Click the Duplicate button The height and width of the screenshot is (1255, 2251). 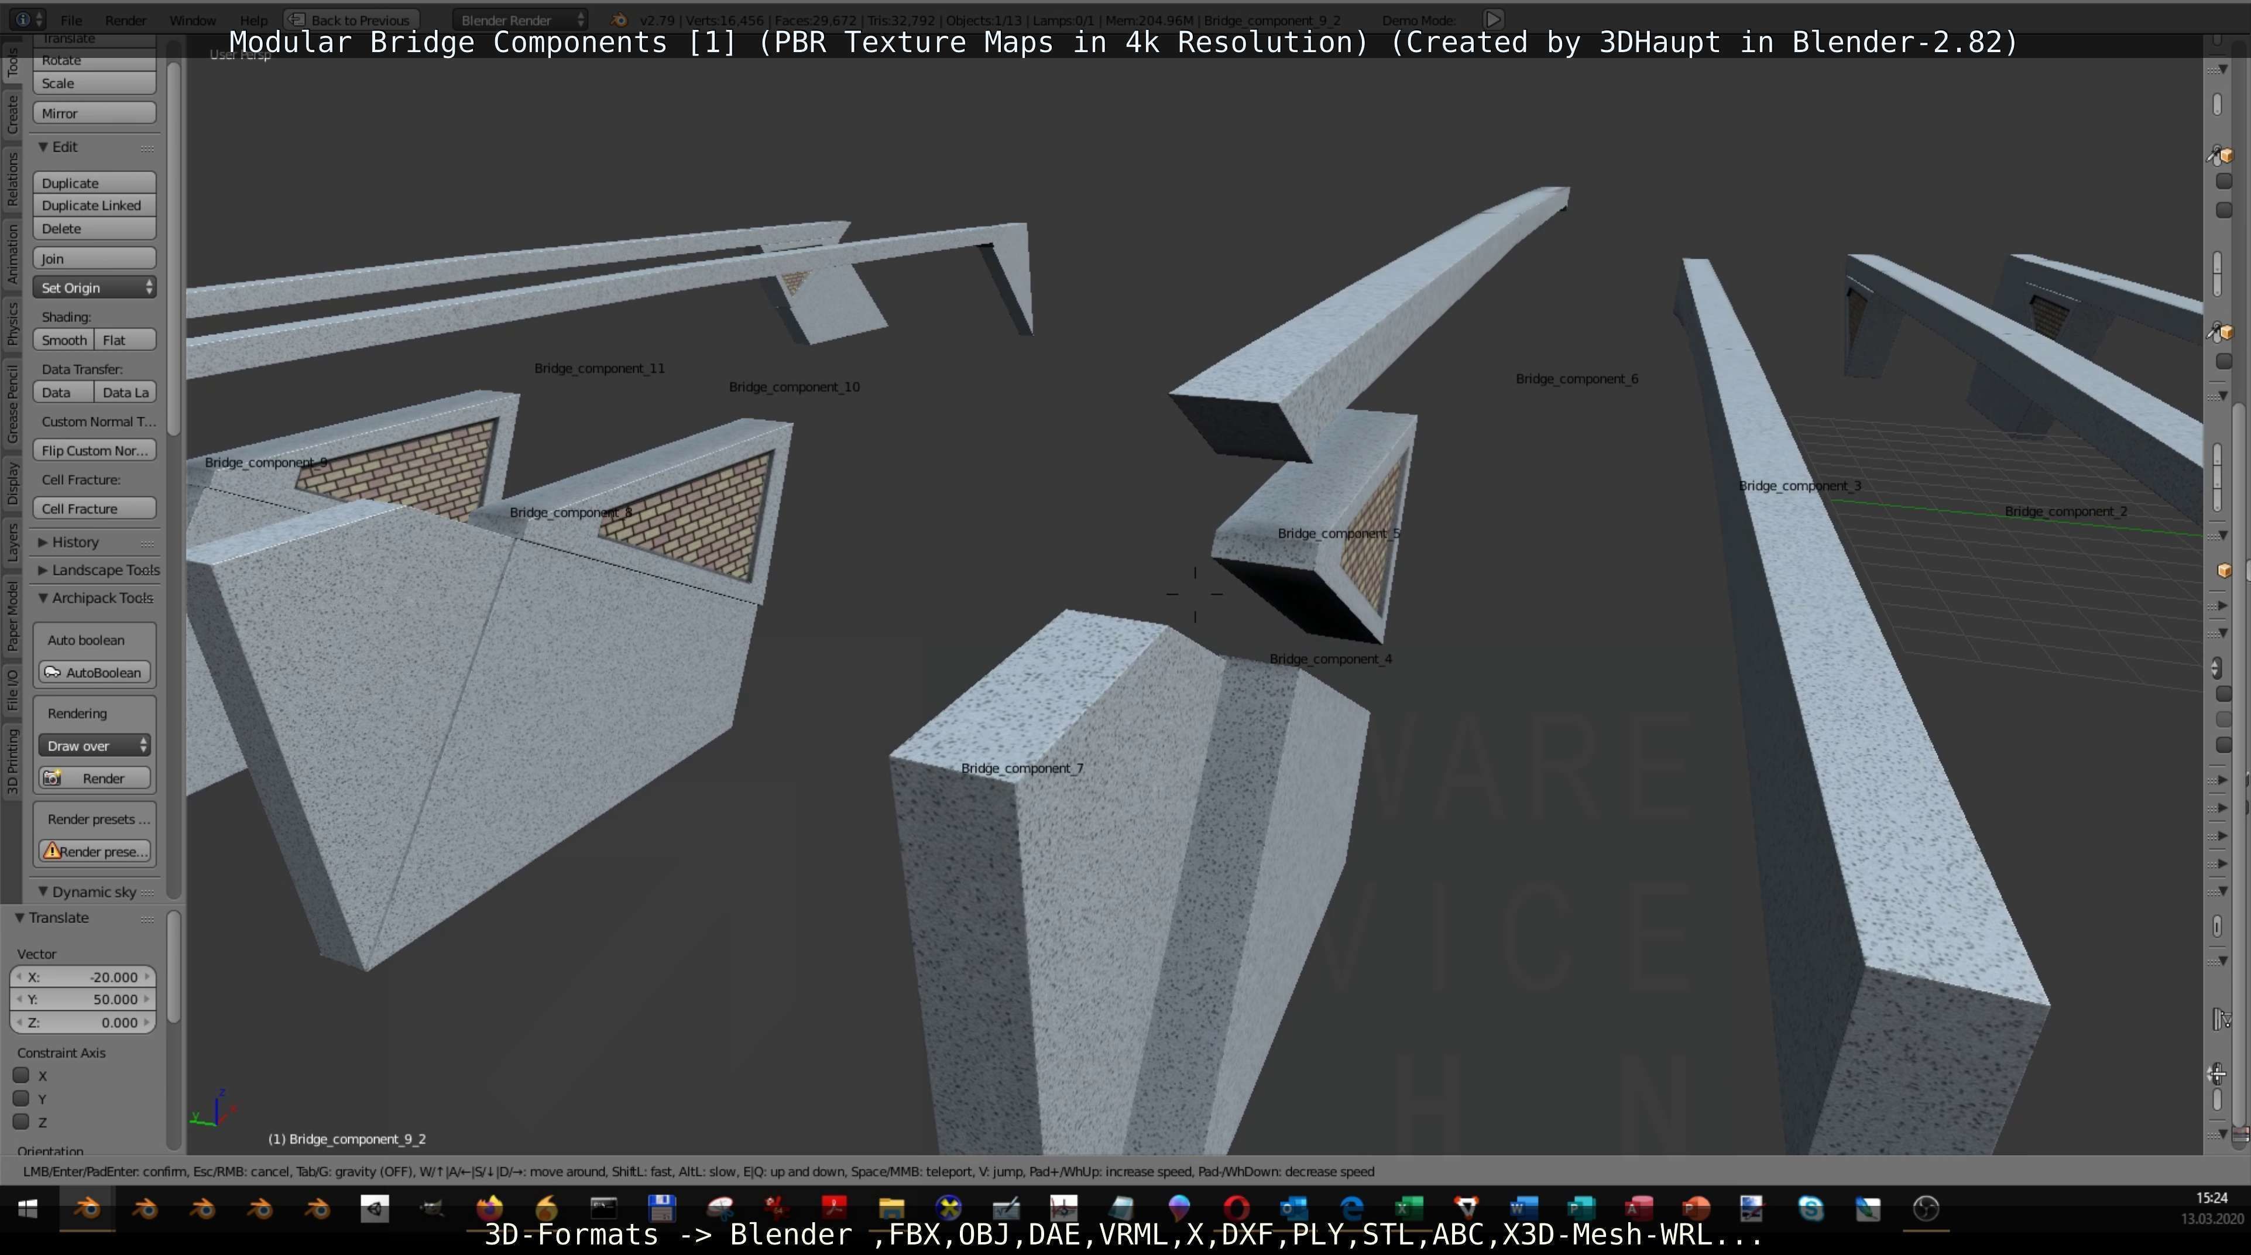(x=94, y=183)
